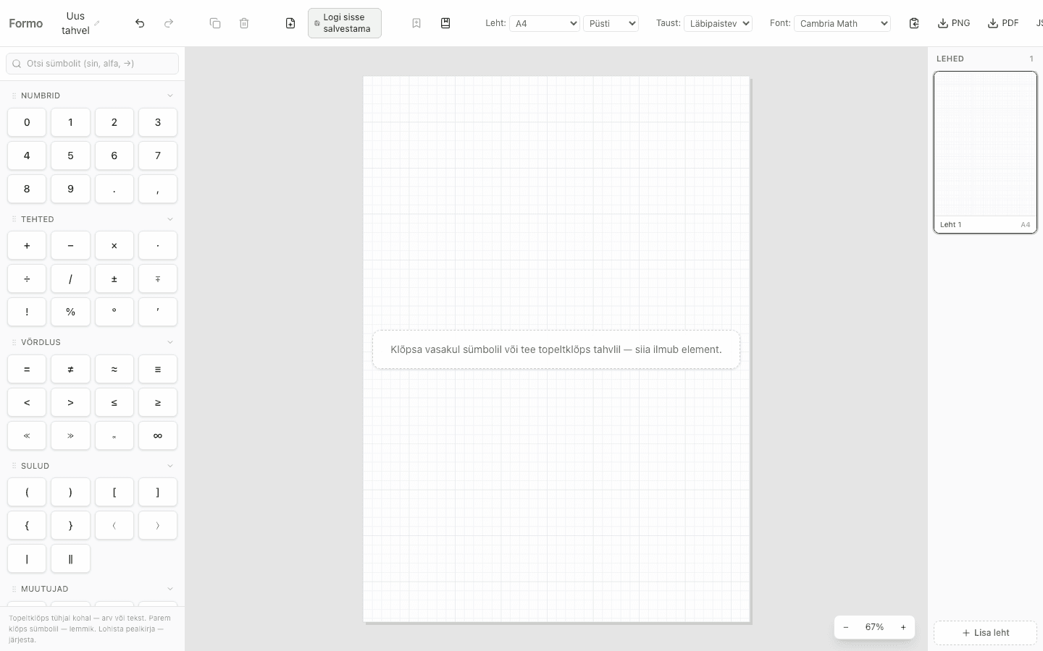
Task: Click the redo arrow icon
Action: tap(169, 23)
